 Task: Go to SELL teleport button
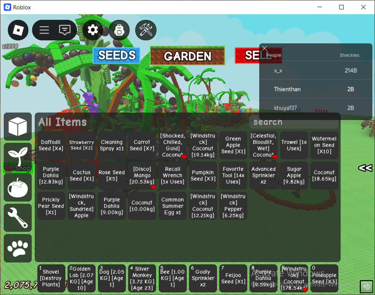click(x=258, y=55)
